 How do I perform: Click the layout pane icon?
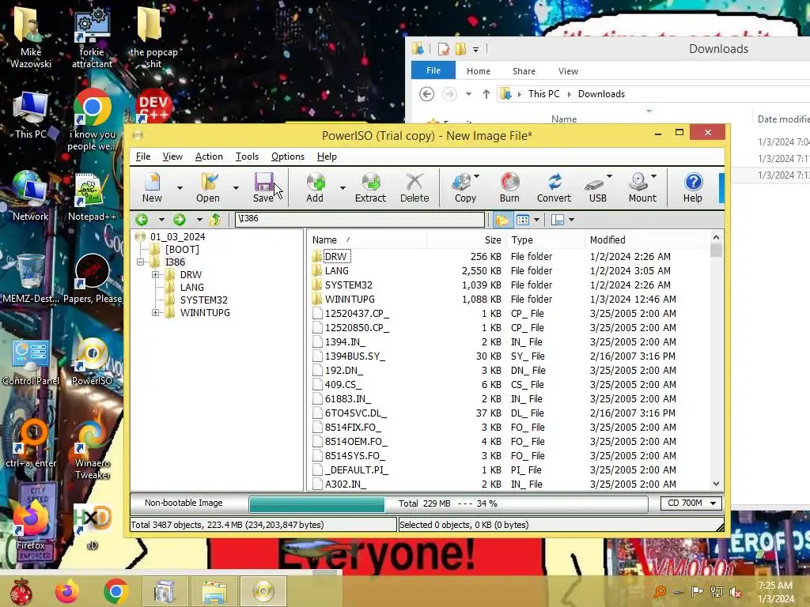[558, 221]
